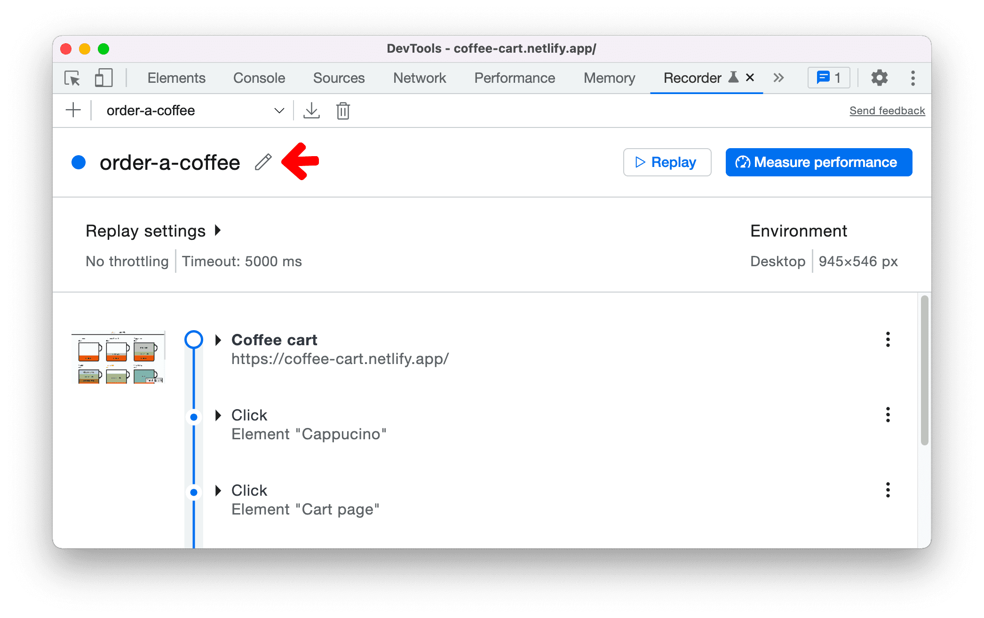Click the delete recording icon
The width and height of the screenshot is (984, 618).
[x=342, y=111]
